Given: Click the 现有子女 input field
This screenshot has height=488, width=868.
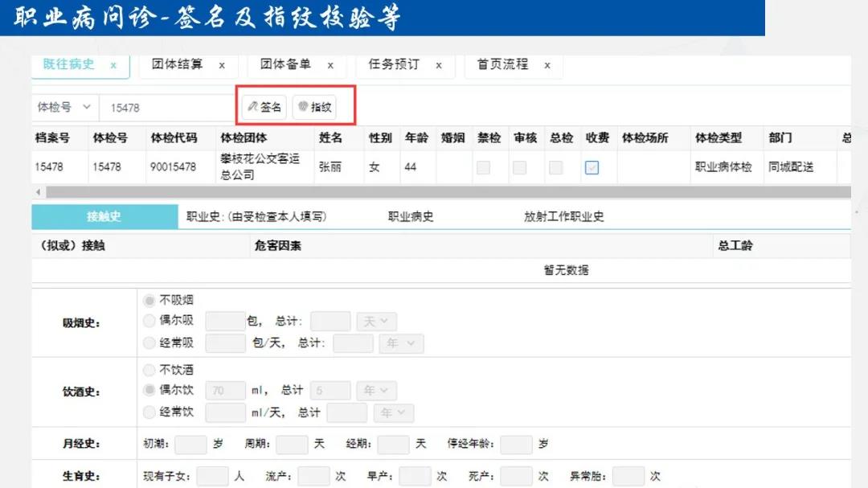Looking at the screenshot, I should coord(212,477).
